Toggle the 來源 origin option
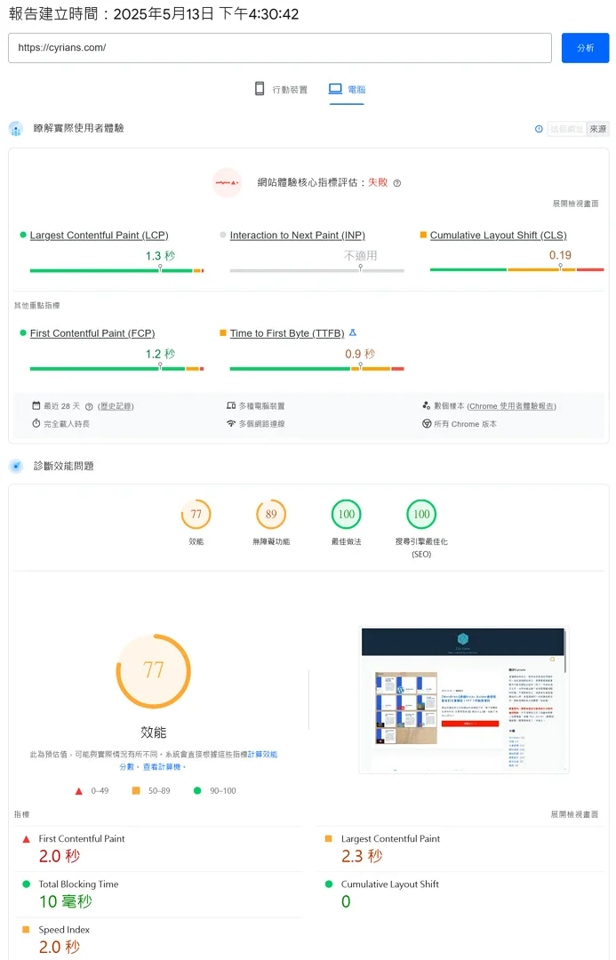The width and height of the screenshot is (616, 960). [x=598, y=129]
